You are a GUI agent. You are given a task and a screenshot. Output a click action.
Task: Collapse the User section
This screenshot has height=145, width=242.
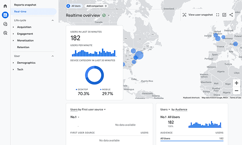click(52, 56)
